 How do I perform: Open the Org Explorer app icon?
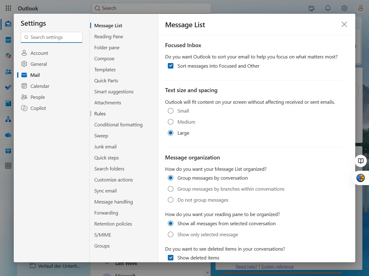[8, 119]
